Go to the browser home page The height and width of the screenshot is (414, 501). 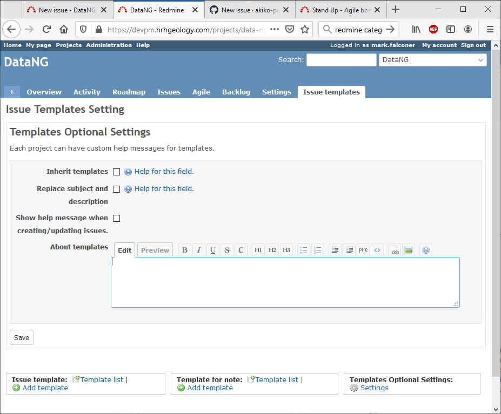(x=64, y=29)
